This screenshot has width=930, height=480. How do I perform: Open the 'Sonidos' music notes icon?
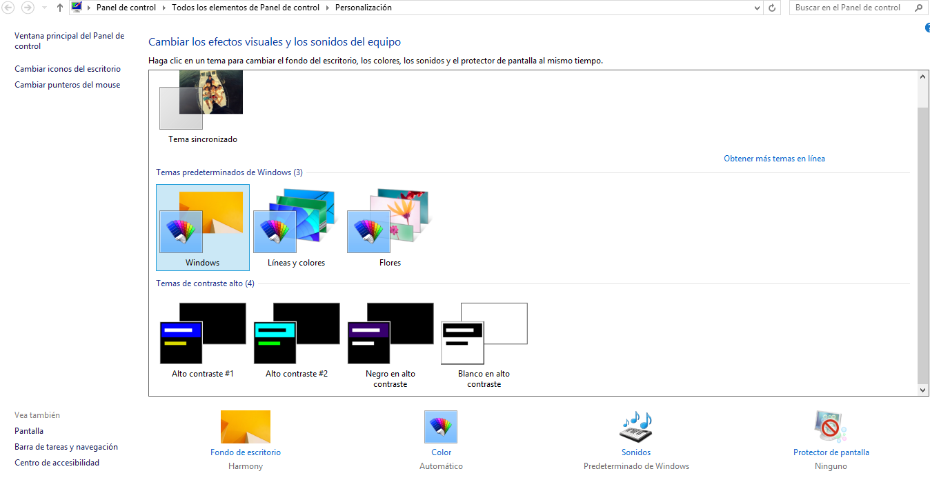(636, 427)
